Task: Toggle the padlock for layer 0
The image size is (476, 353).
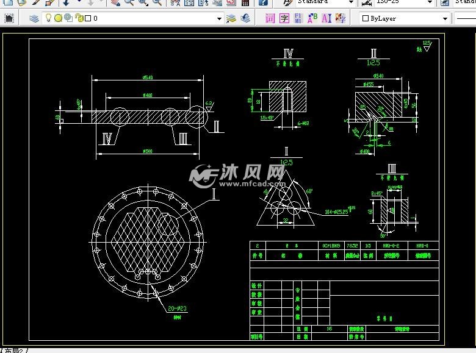Action: pyautogui.click(x=79, y=18)
